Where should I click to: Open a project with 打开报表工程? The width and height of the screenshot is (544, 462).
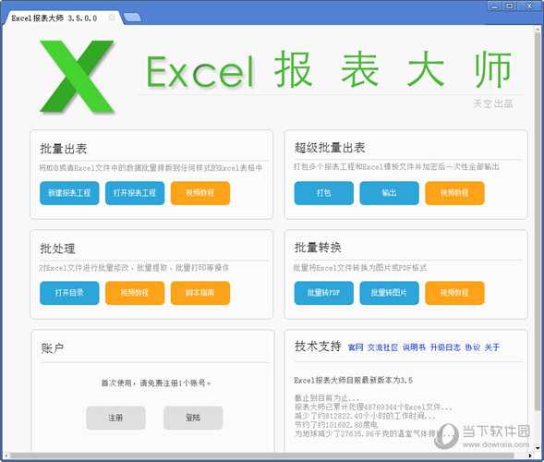135,193
